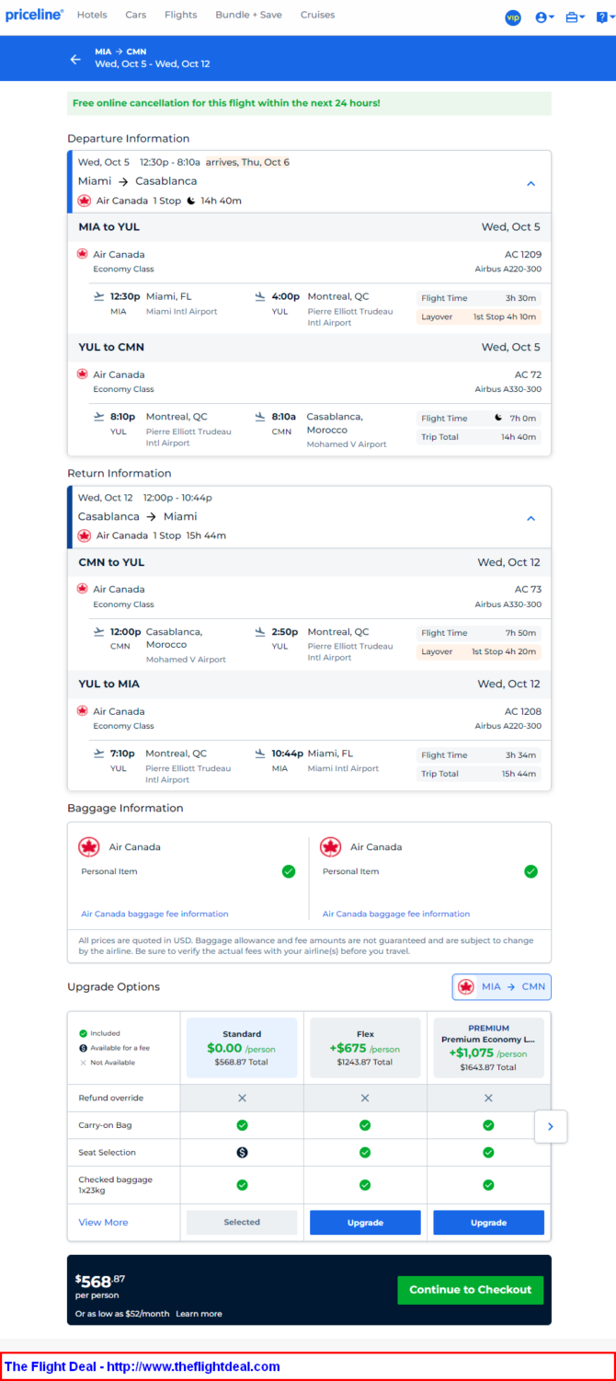616x1381 pixels.
Task: Click left Personal Item green checkmark
Action: click(289, 871)
